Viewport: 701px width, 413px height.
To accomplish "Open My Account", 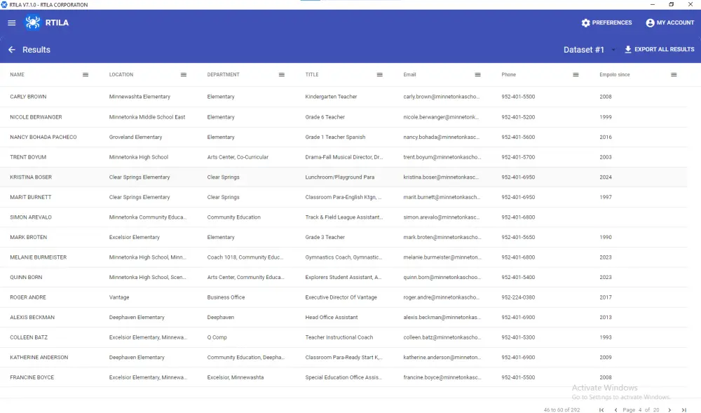I will coord(669,23).
